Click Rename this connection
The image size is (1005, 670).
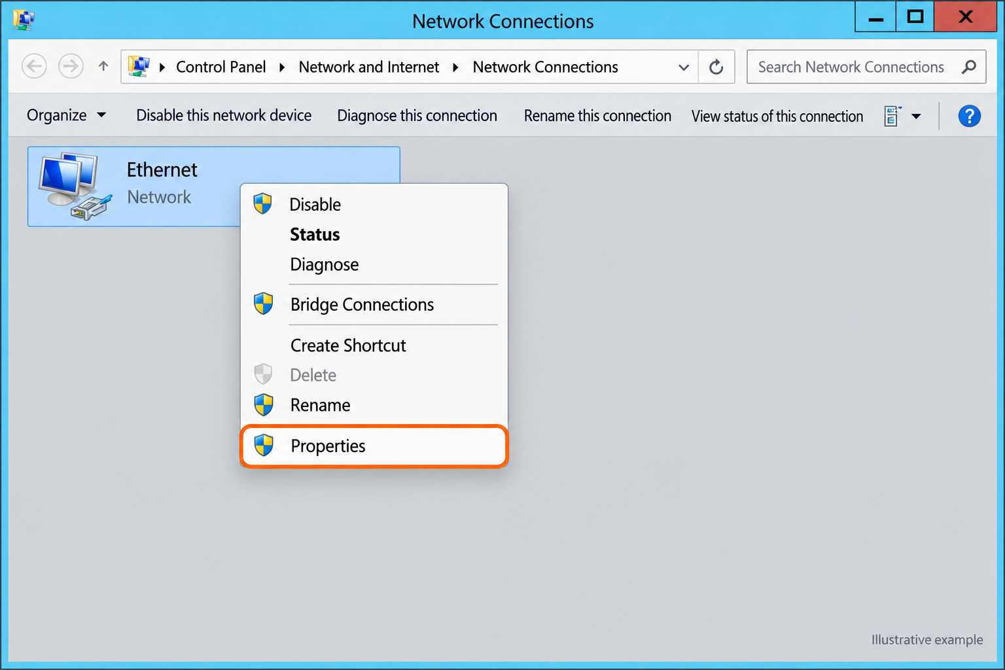tap(597, 116)
